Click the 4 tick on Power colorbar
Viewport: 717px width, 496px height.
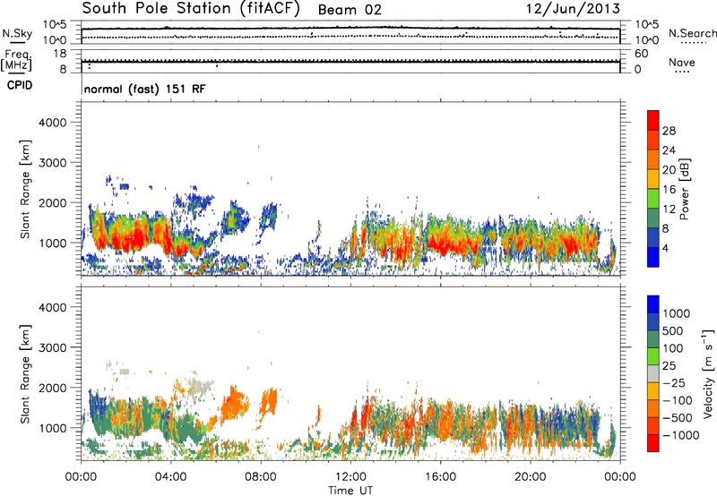pos(666,248)
